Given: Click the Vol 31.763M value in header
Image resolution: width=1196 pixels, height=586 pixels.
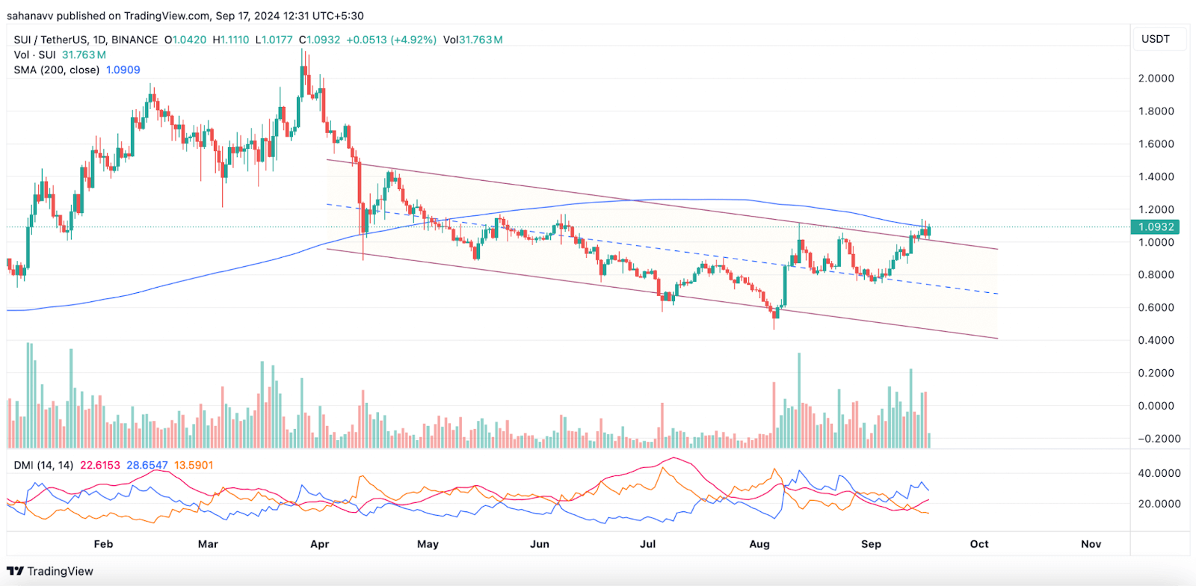Looking at the screenshot, I should [472, 40].
